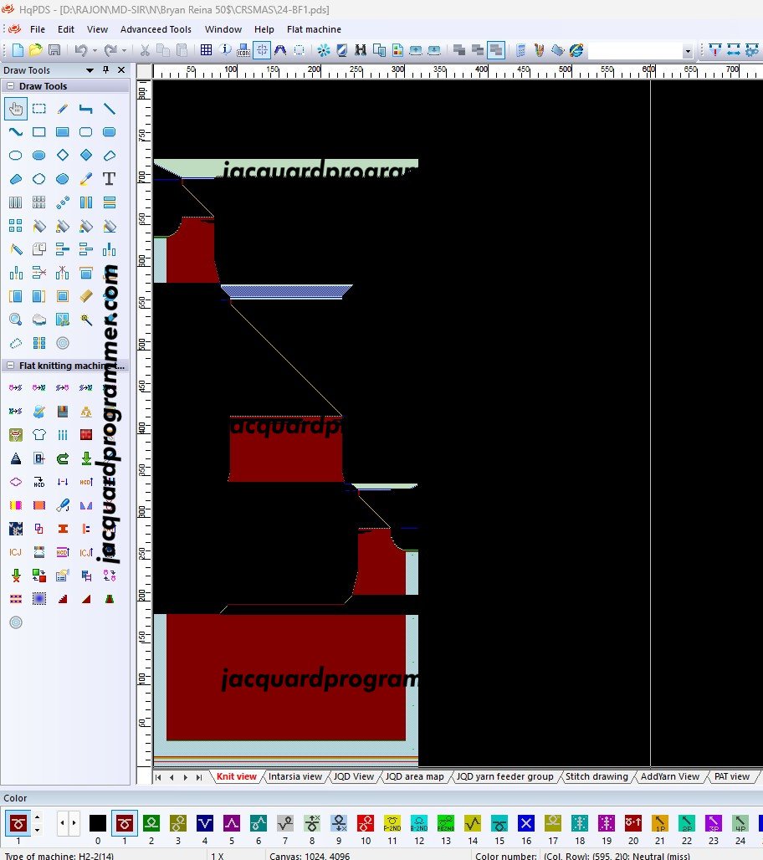Screen dimensions: 763x860
Task: Open the Advanceed Tools menu
Action: (156, 29)
